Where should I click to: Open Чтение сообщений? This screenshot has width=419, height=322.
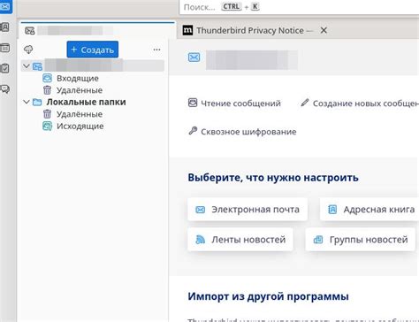(234, 103)
